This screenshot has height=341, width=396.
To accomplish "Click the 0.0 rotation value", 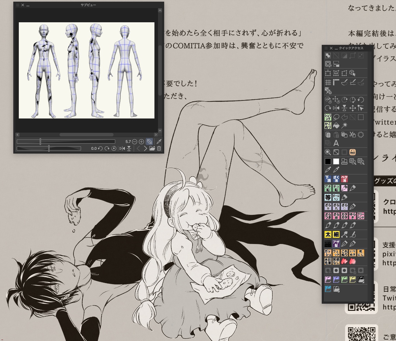I will pyautogui.click(x=94, y=149).
